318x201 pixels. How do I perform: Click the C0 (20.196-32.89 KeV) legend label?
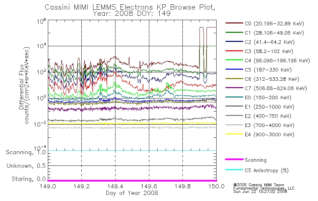click(x=274, y=24)
